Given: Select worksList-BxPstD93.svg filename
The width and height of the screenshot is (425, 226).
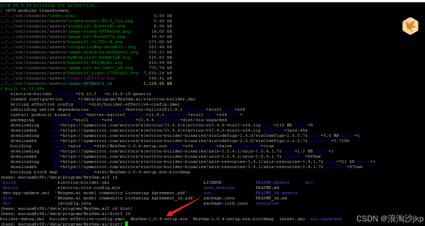Looking at the screenshot, I should (96, 26).
